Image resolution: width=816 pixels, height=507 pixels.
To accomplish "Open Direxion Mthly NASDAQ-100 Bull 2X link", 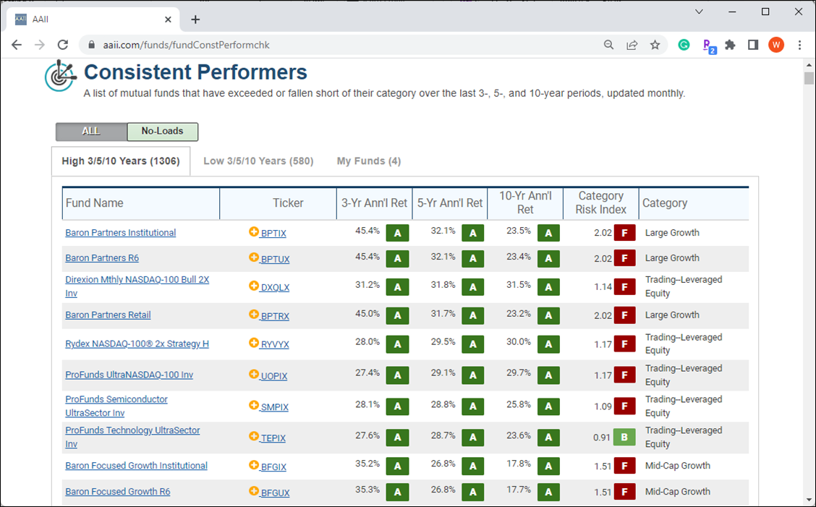I will tap(137, 286).
